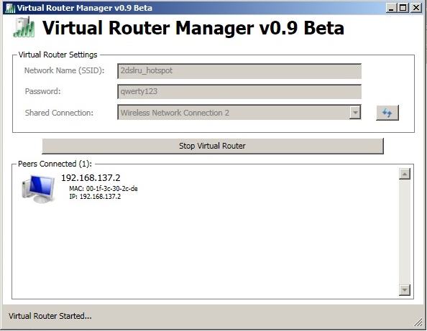
Task: Close the Virtual Router Manager window
Action: tap(416, 8)
